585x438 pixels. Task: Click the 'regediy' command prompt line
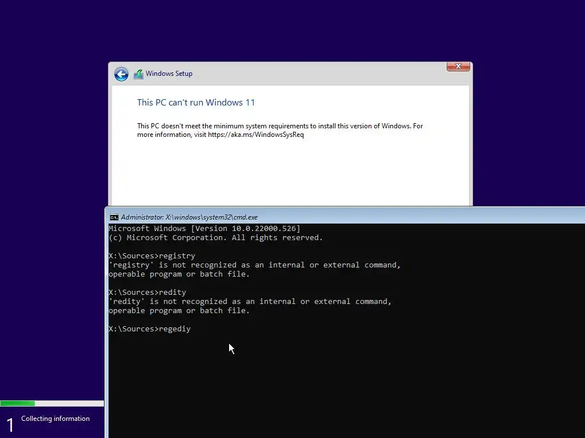[150, 329]
